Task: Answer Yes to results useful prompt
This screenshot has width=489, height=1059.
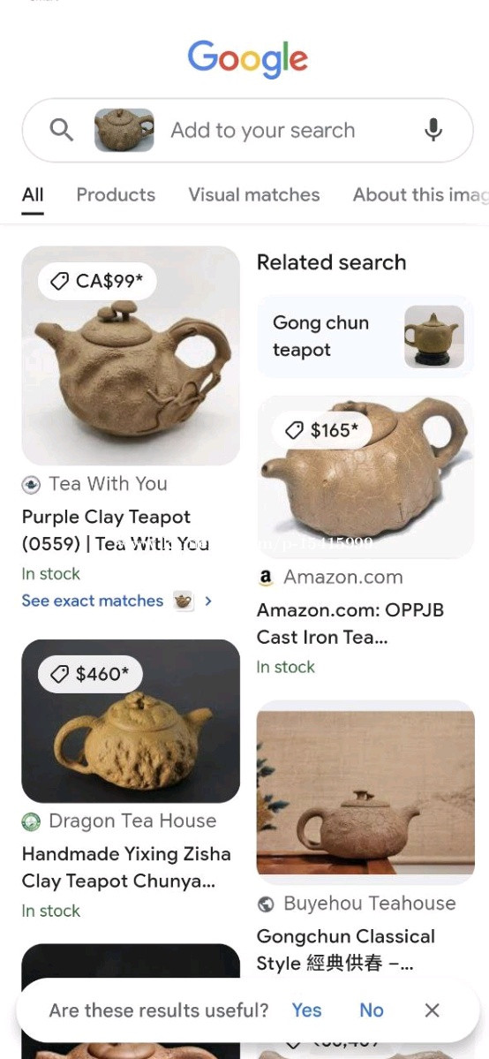Action: click(306, 1010)
